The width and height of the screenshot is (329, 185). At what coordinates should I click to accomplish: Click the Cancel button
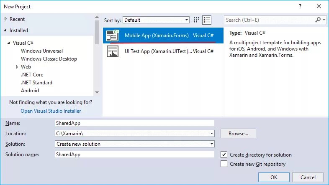(308, 177)
